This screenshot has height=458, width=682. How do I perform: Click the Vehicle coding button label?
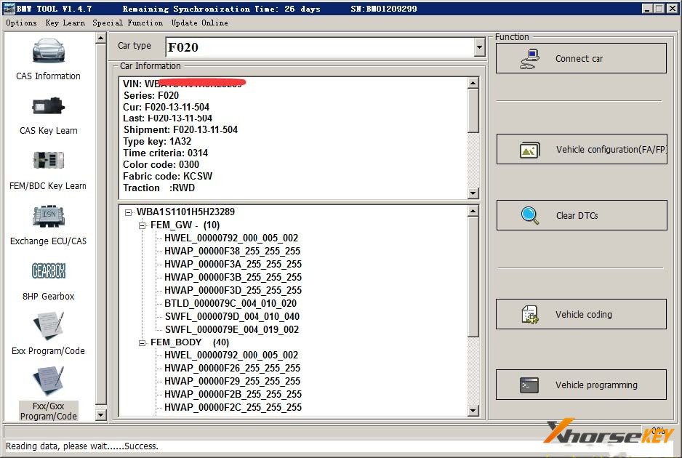(x=584, y=315)
